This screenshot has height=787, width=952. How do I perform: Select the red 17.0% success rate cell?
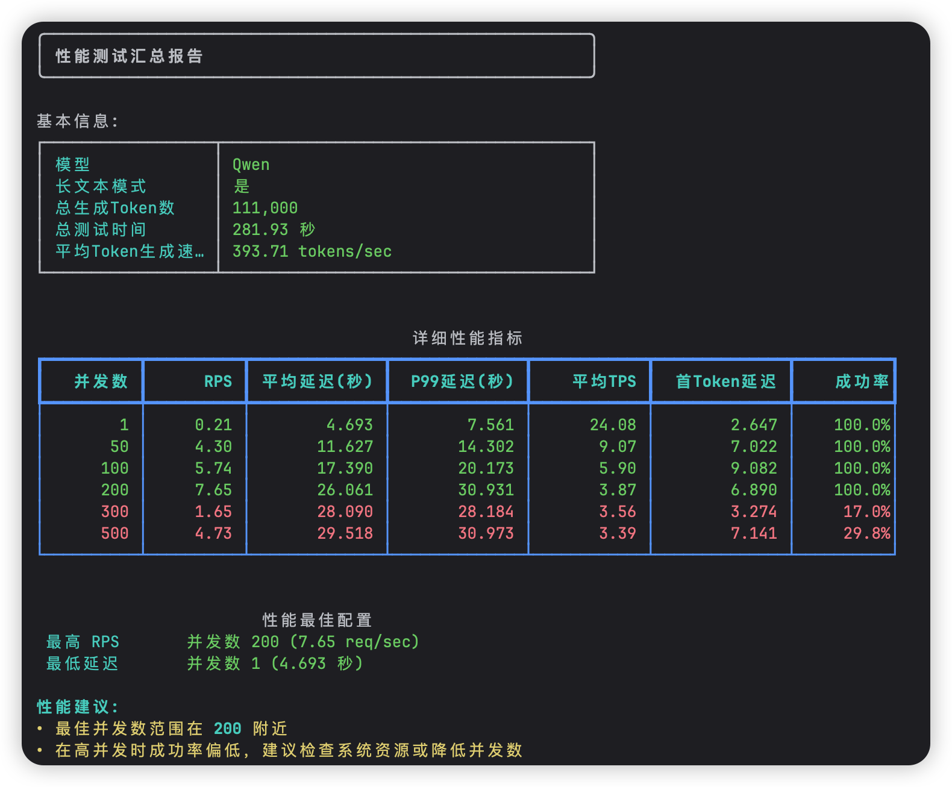click(866, 512)
